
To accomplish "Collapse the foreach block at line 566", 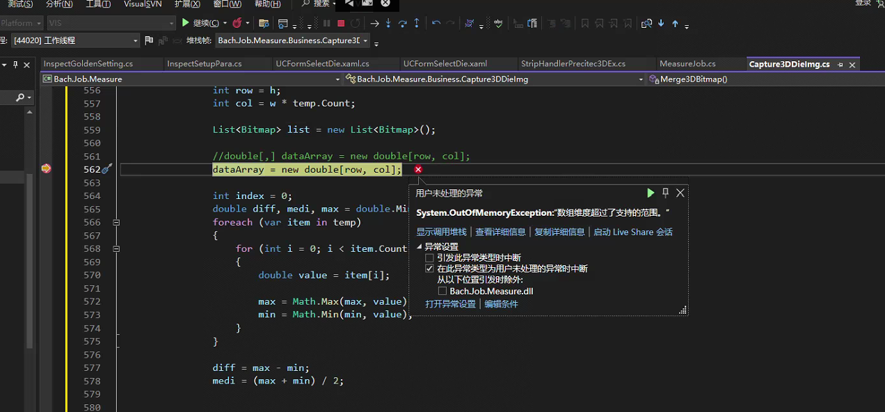I will (116, 222).
